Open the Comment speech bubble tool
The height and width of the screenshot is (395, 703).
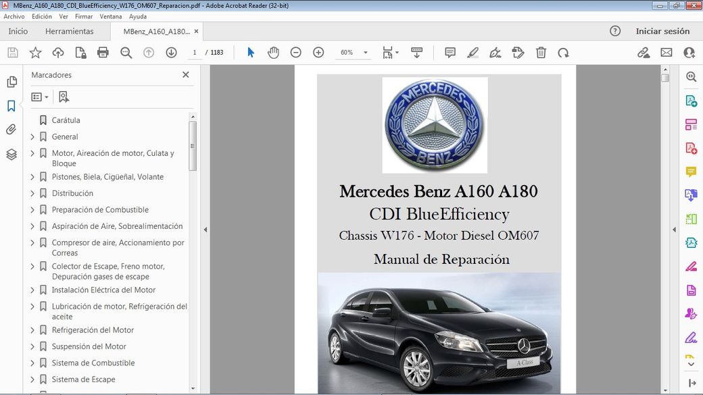tap(450, 52)
